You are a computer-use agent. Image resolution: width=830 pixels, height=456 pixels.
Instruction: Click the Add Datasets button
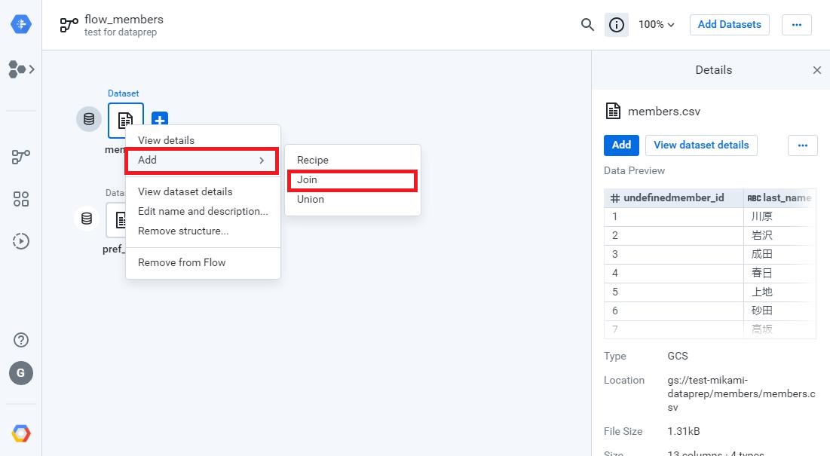click(728, 24)
